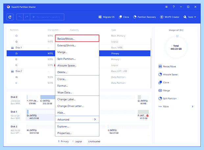Click system reserved 579 MB block
Image resolution: width=204 pixels, height=150 pixels.
(32, 100)
